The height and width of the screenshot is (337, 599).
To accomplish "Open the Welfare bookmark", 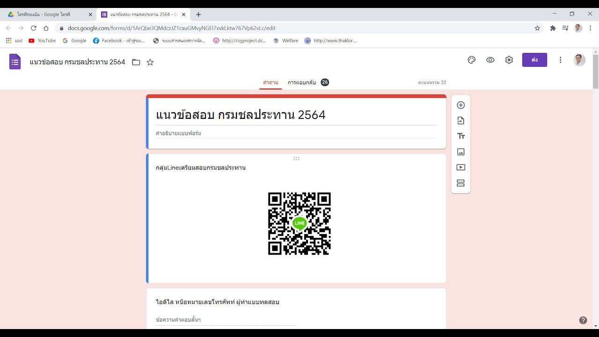I will (x=285, y=41).
